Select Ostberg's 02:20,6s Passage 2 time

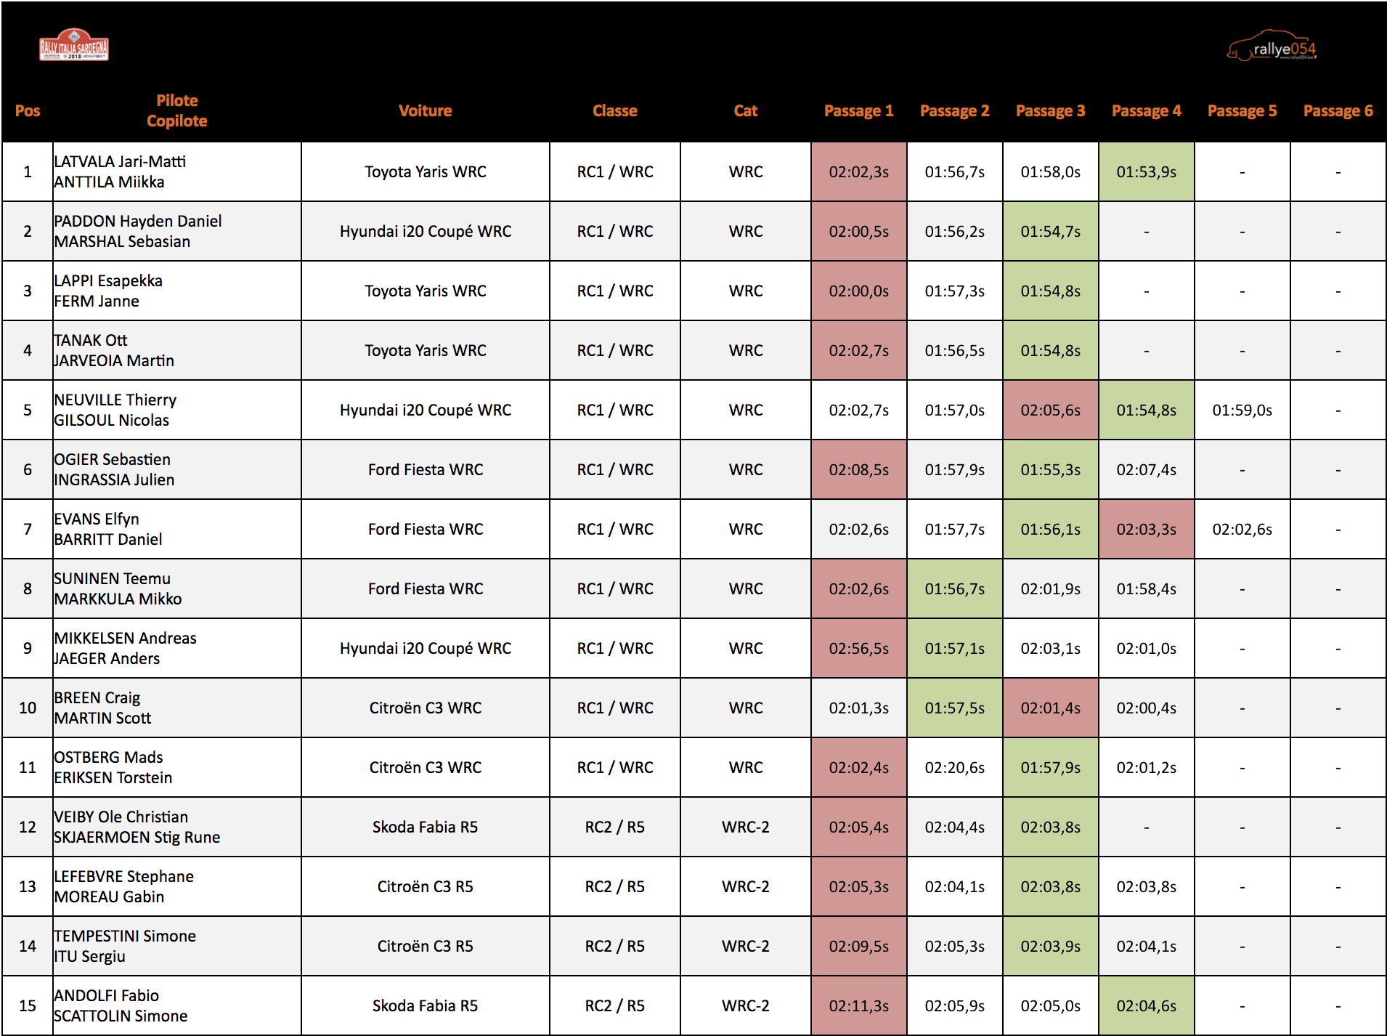click(954, 768)
